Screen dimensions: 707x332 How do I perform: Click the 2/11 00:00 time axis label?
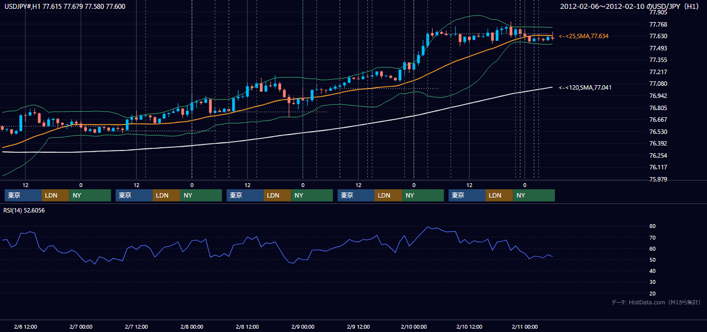tap(524, 326)
